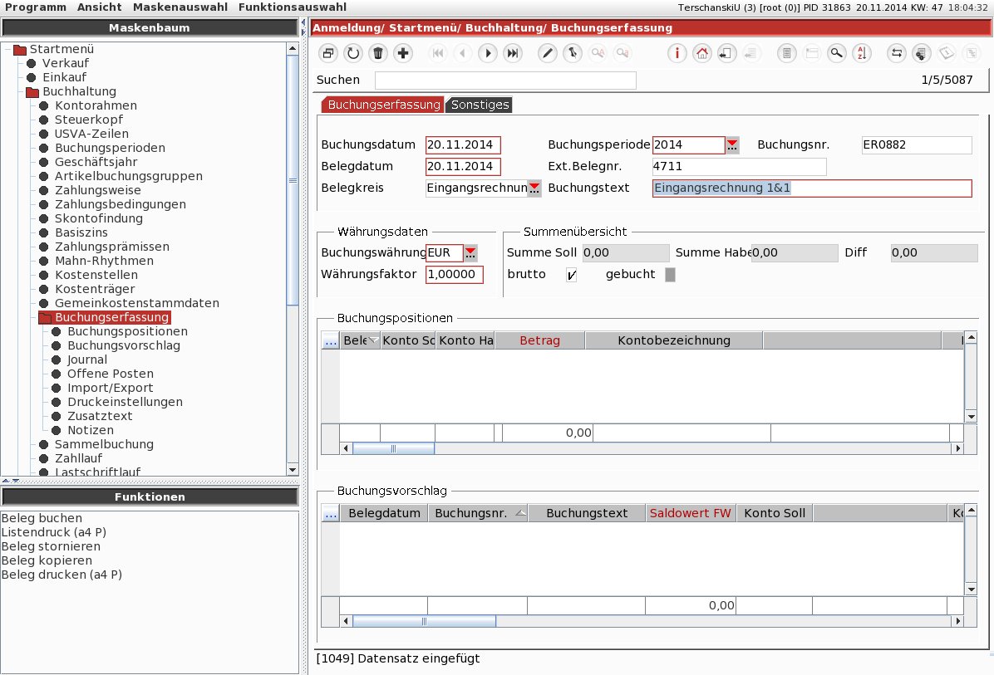Screen dimensions: 994x675
Task: Open the Buchungswährung dropdown
Action: click(470, 252)
